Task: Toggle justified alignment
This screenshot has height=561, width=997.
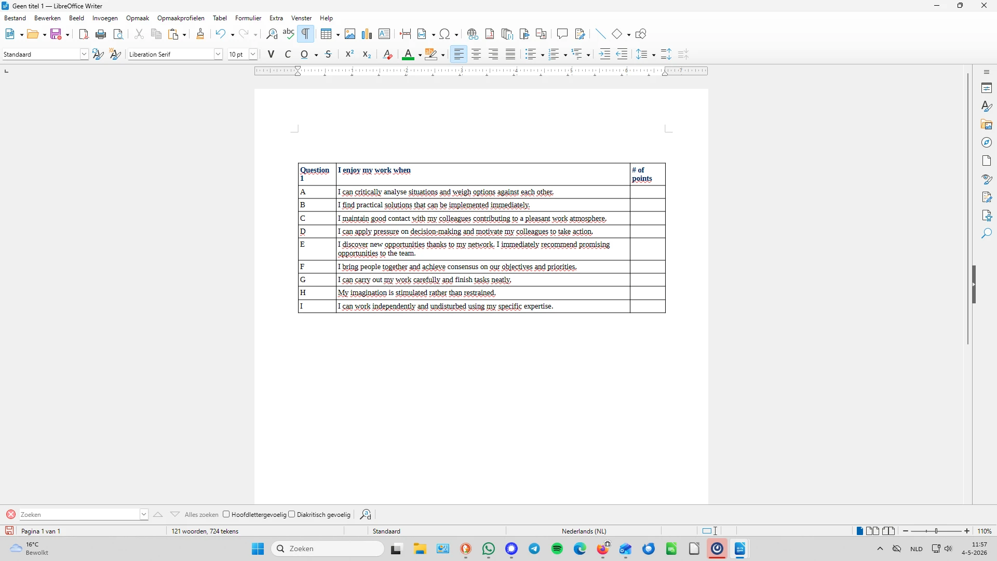Action: pos(510,54)
